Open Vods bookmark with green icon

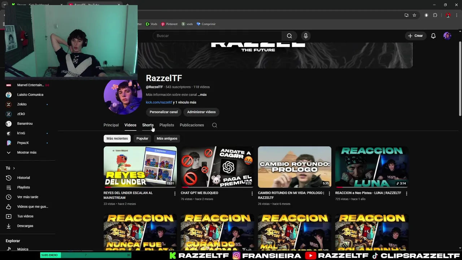coord(151,24)
